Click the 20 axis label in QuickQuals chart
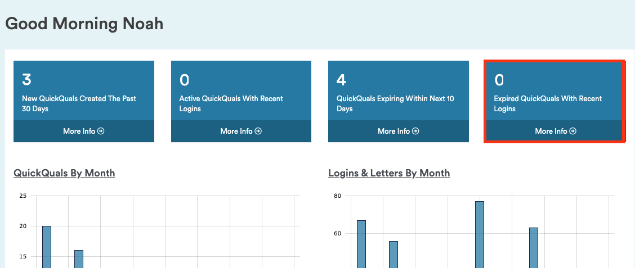Screen dimensions: 635x268 pyautogui.click(x=23, y=226)
